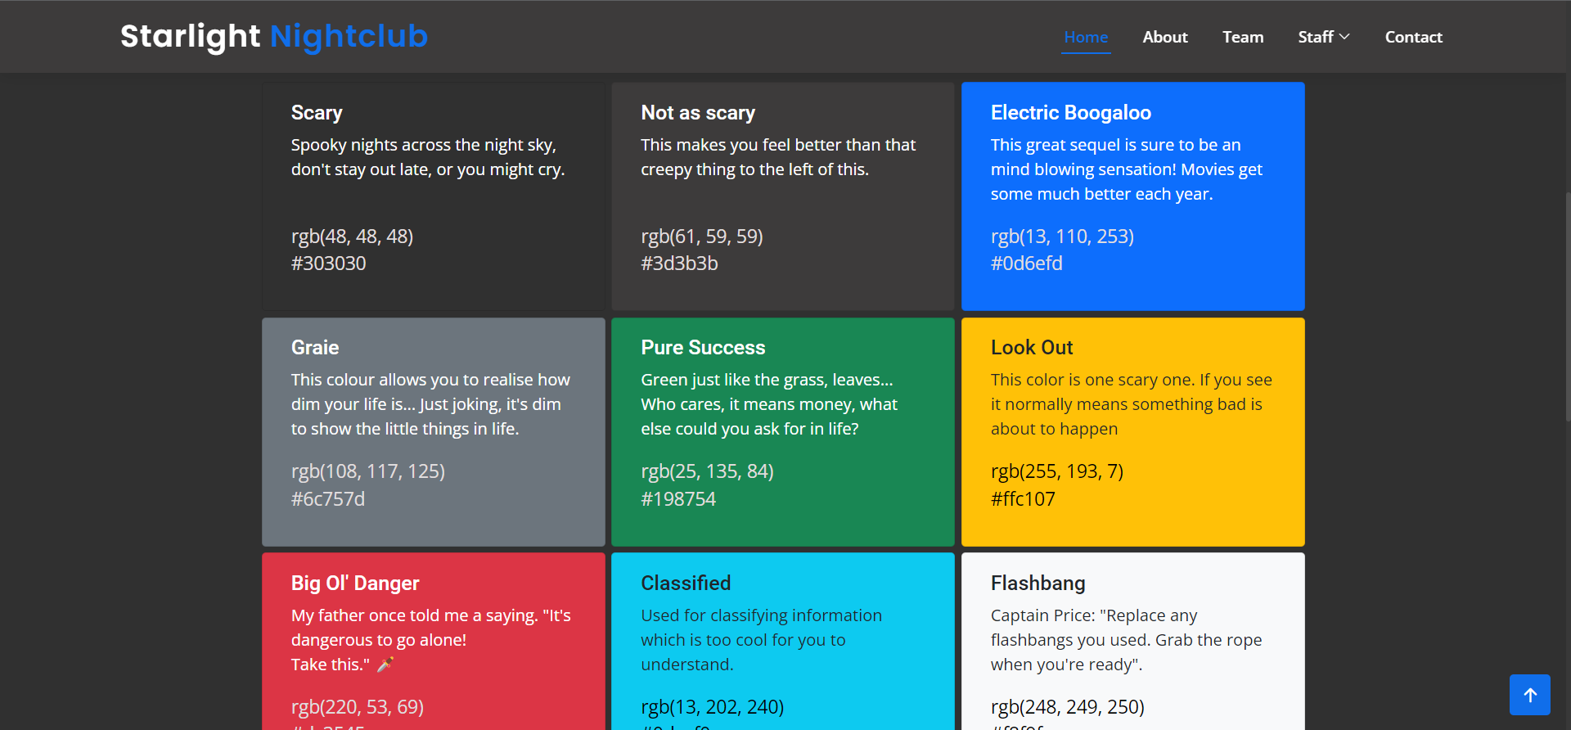1571x730 pixels.
Task: Select the Flashbang white card
Action: 1132,641
